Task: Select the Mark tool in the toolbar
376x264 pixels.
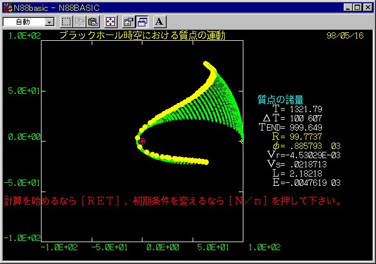Action: (x=66, y=22)
